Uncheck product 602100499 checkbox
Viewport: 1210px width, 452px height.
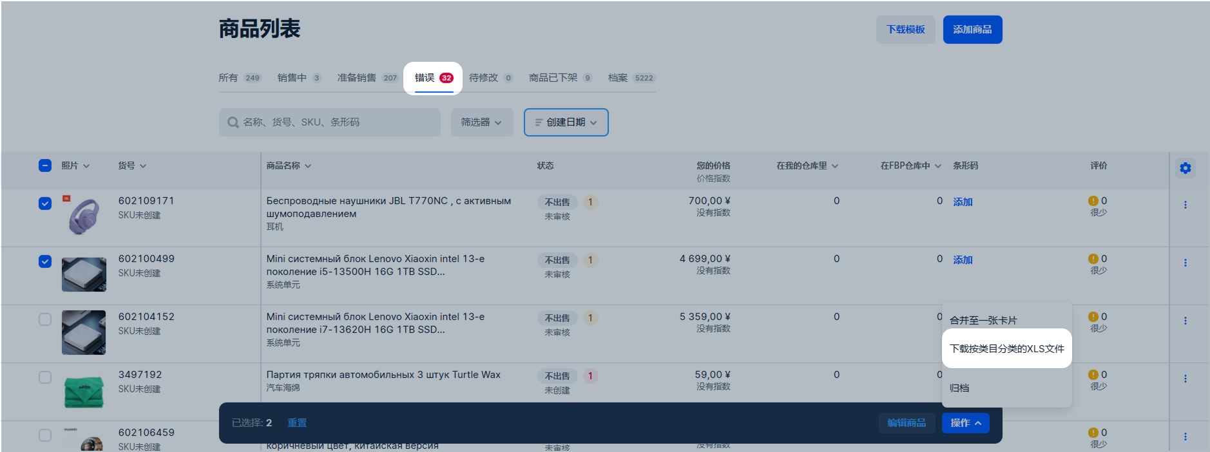click(45, 261)
